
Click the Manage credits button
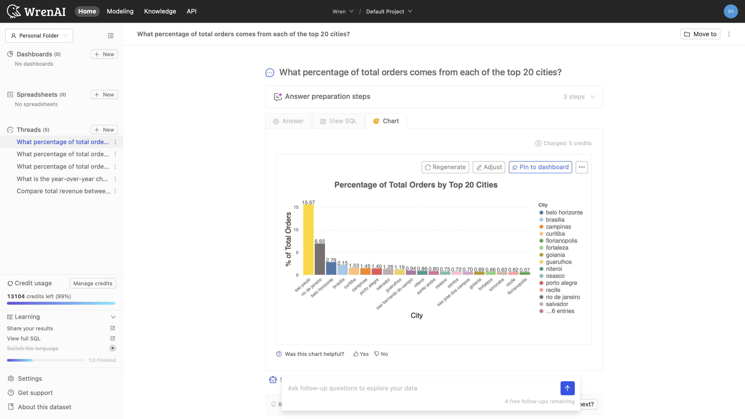coord(93,283)
